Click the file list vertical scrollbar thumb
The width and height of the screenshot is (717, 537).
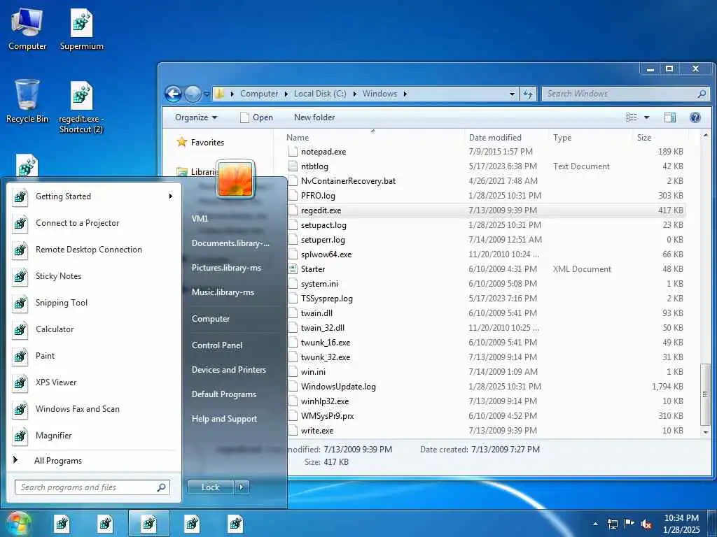[705, 394]
